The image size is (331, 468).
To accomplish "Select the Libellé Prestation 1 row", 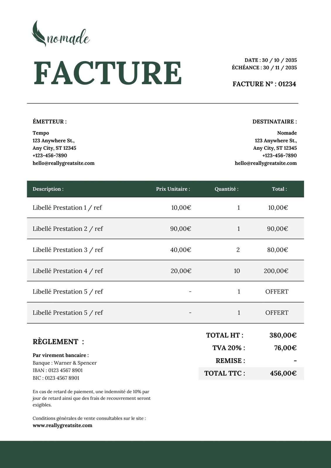I will pos(165,208).
